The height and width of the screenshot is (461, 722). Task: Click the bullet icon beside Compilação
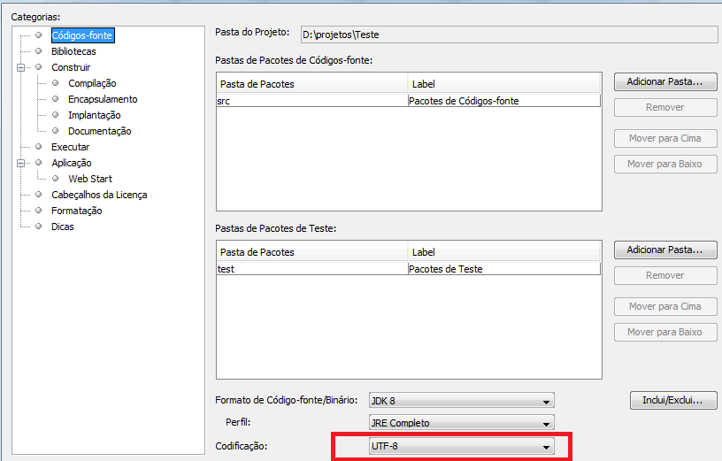55,83
